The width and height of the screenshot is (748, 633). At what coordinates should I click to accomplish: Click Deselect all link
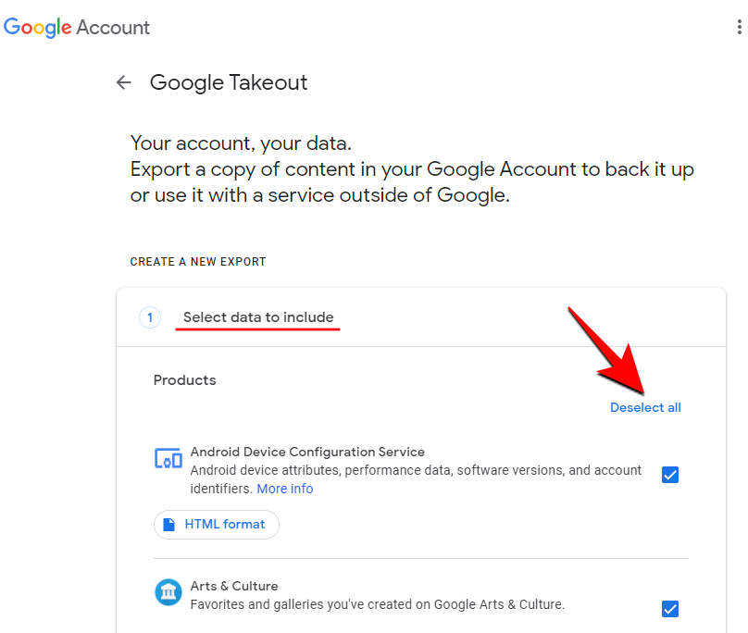coord(645,407)
